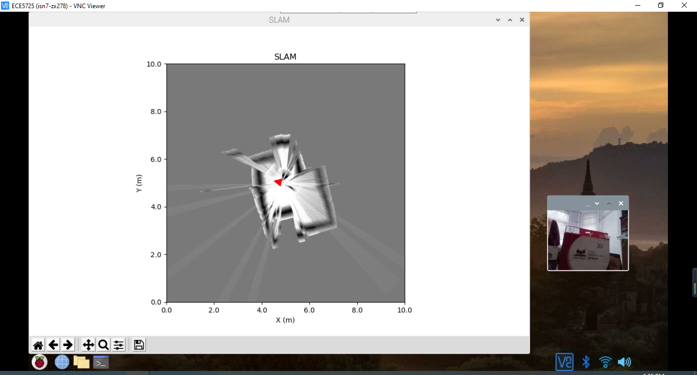Close the SLAM plot window
The image size is (697, 375).
point(522,20)
